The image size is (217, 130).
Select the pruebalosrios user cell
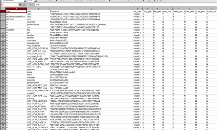point(38,25)
